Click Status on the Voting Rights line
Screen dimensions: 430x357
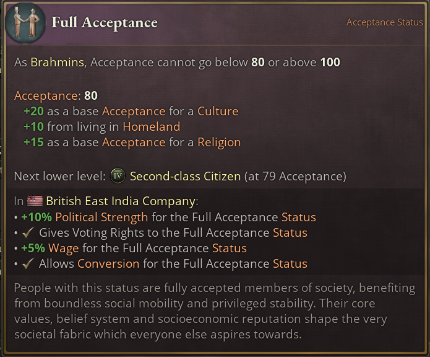tap(290, 233)
